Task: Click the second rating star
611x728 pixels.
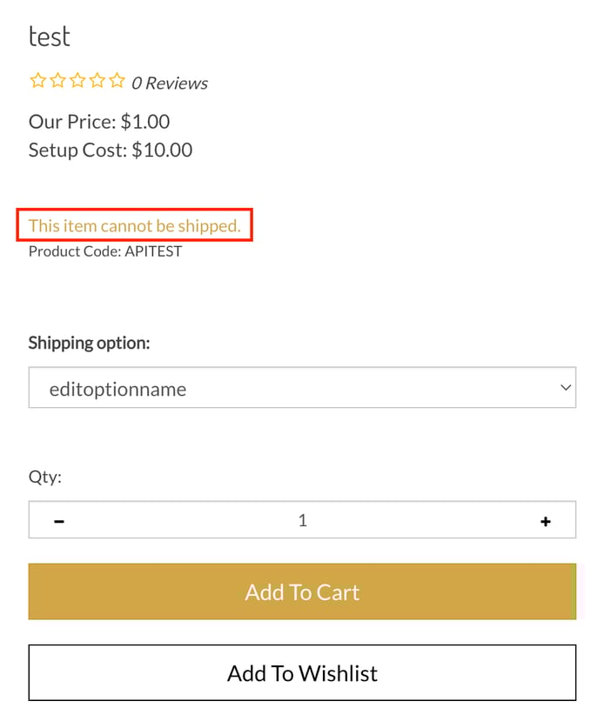Action: click(57, 82)
